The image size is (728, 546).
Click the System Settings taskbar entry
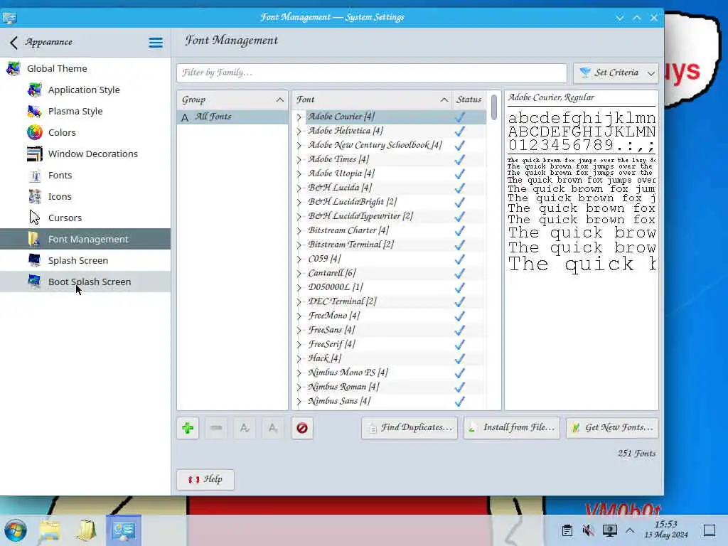124,530
